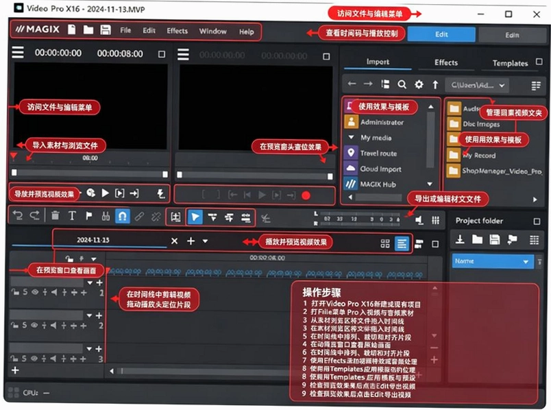The width and height of the screenshot is (551, 410).
Task: Switch to timeline mode view
Action: (x=402, y=243)
